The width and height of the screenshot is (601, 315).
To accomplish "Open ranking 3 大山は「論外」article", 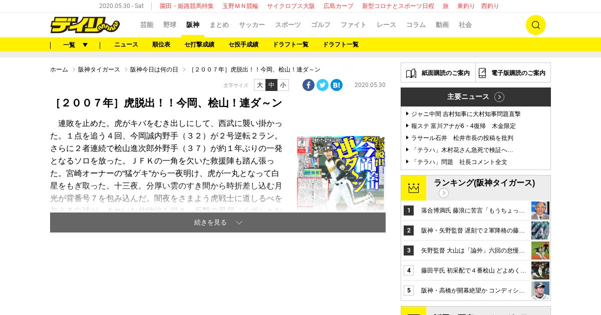I will tap(473, 250).
